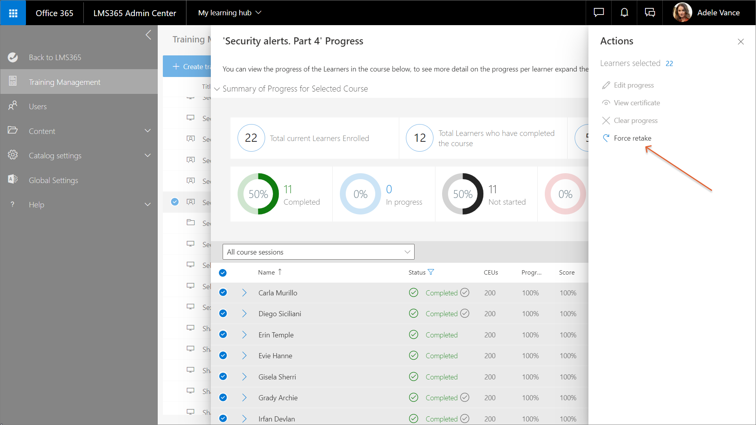Screen dimensions: 756x425
Task: Collapse the left navigation with arrow icon
Action: tap(148, 35)
